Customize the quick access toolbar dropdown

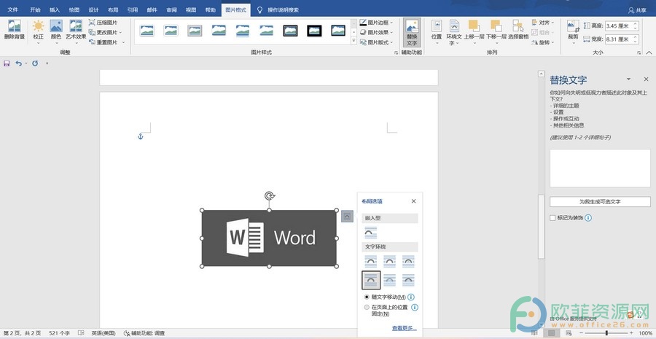click(x=47, y=63)
